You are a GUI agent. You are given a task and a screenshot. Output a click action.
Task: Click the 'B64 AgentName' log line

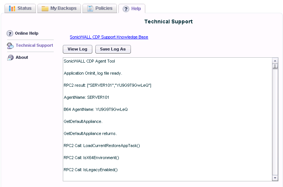tap(96, 109)
